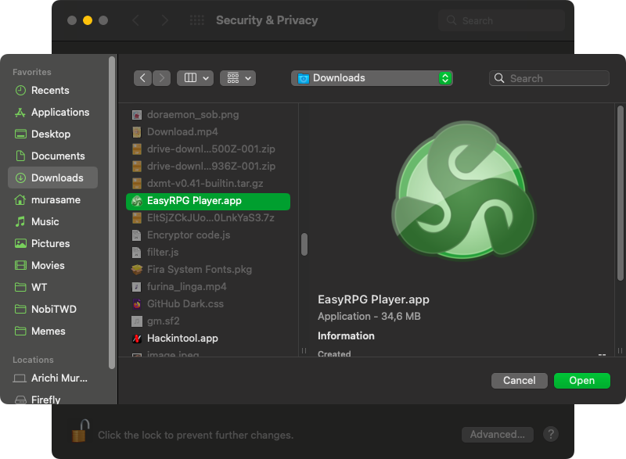This screenshot has height=459, width=626.
Task: Open the column view mode dropdown
Action: click(x=195, y=78)
